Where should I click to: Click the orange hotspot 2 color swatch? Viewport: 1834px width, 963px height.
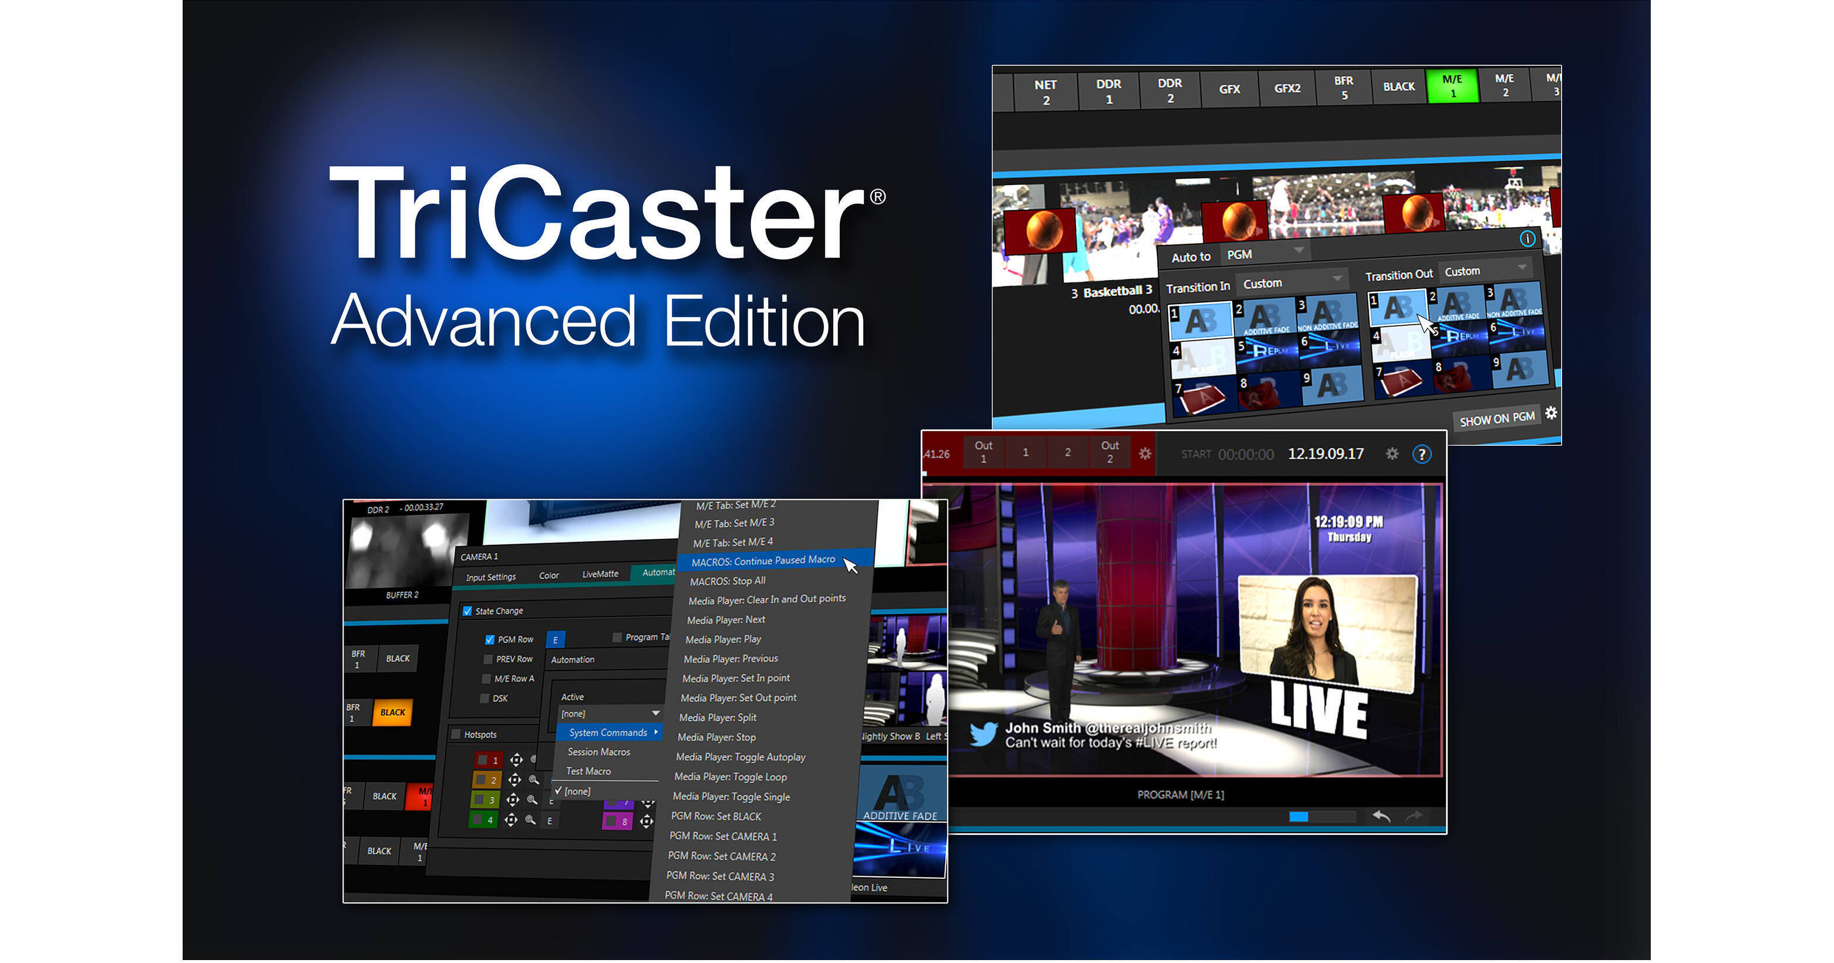click(487, 780)
